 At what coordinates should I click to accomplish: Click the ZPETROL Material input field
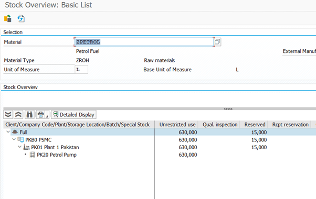point(144,42)
